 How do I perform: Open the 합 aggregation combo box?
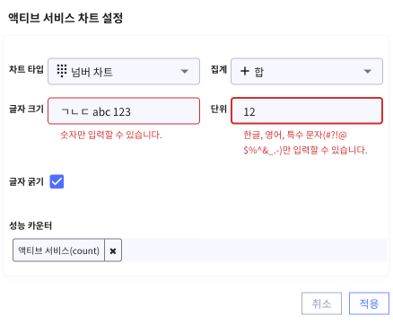click(307, 71)
